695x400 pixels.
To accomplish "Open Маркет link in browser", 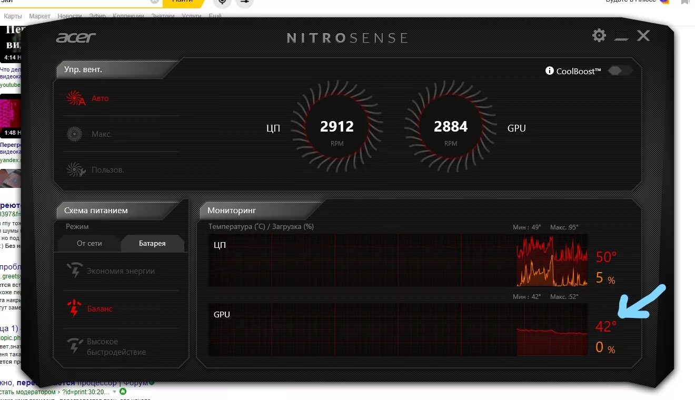I will point(39,16).
